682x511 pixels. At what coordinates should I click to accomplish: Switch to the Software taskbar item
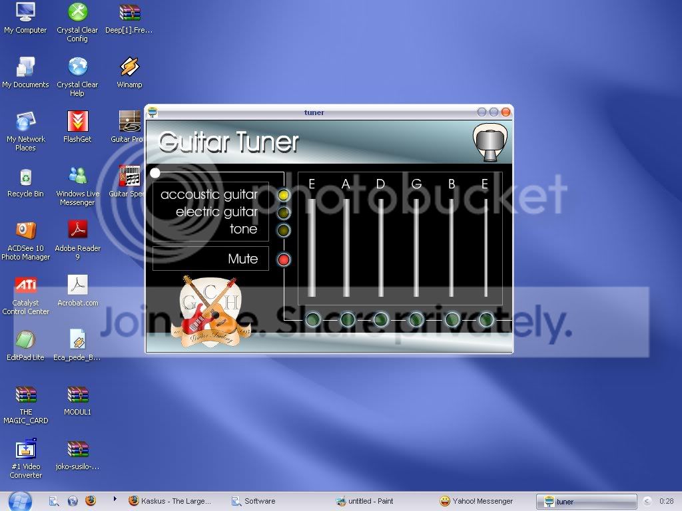pos(254,501)
